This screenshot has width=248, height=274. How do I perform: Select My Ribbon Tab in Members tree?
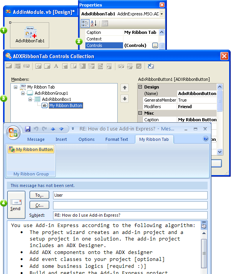click(41, 87)
